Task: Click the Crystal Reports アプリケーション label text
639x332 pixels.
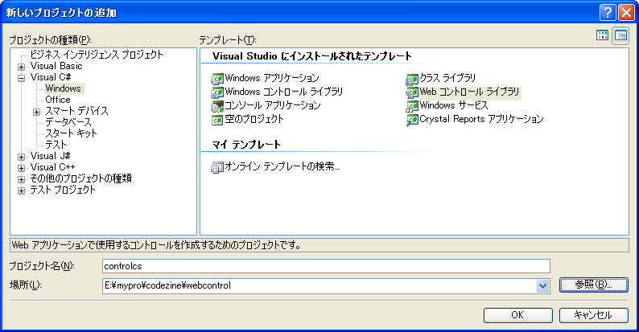Action: click(482, 119)
